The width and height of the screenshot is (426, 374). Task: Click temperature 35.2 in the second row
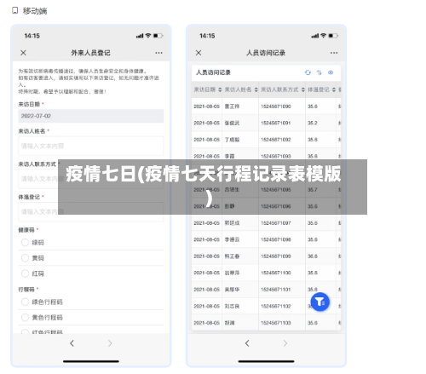click(313, 123)
